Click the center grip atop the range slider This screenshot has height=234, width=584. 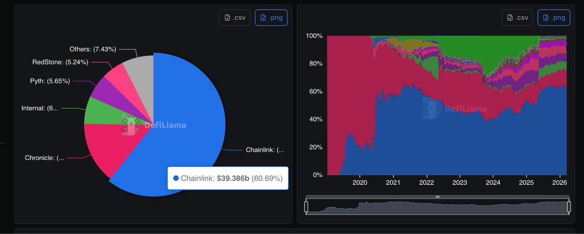coord(437,197)
